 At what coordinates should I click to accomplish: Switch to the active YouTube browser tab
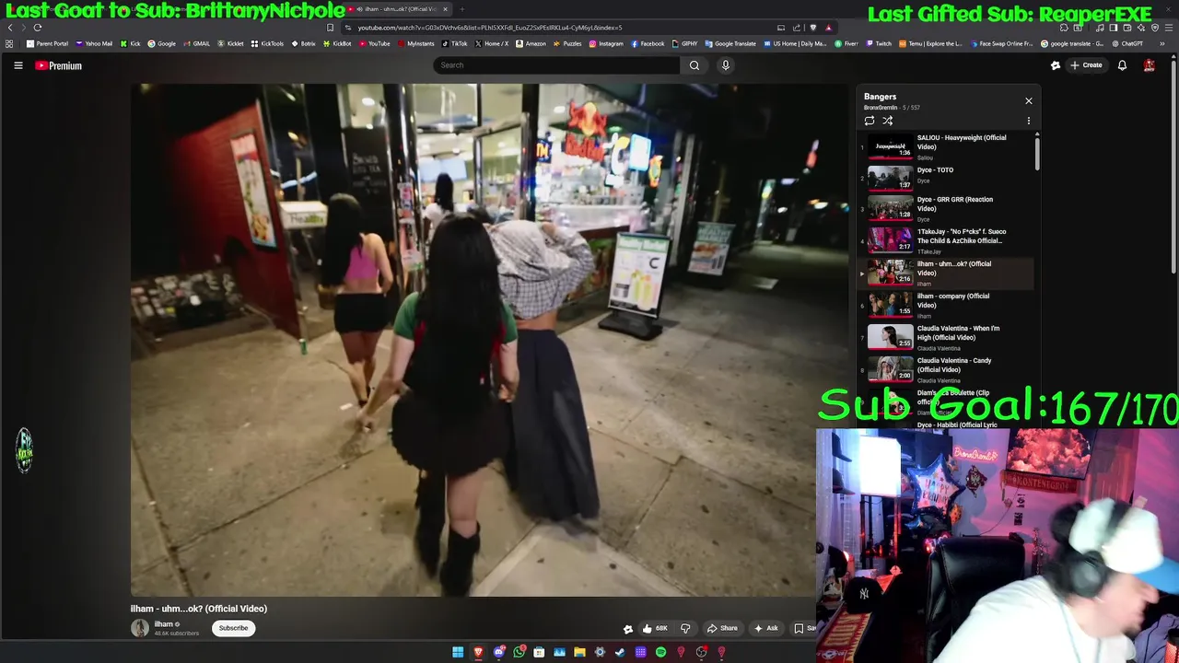pos(398,9)
